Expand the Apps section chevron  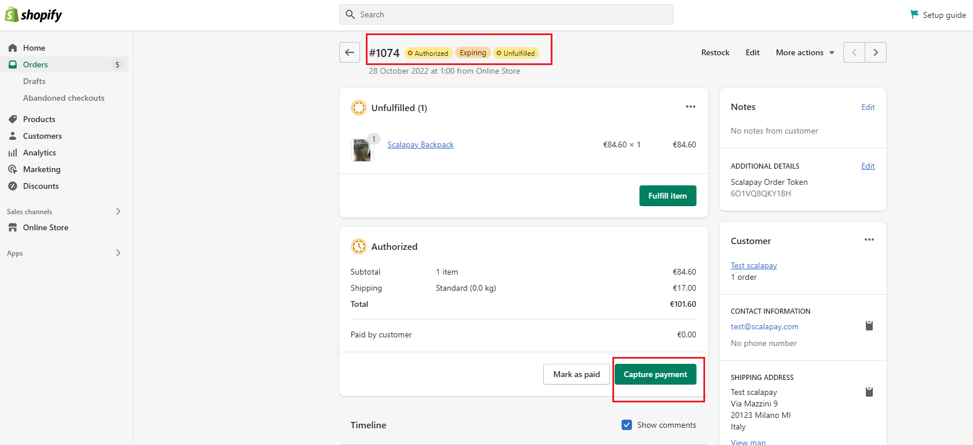118,253
